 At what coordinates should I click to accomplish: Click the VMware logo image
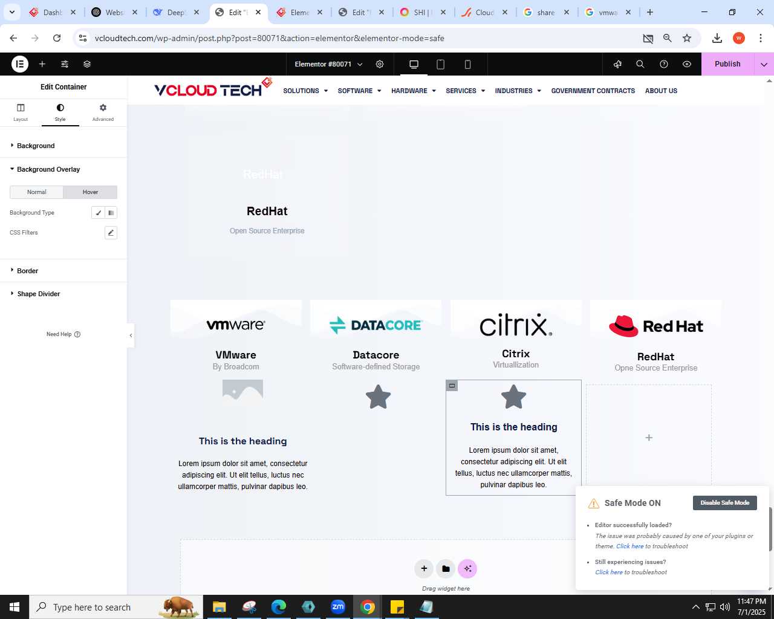tap(236, 325)
